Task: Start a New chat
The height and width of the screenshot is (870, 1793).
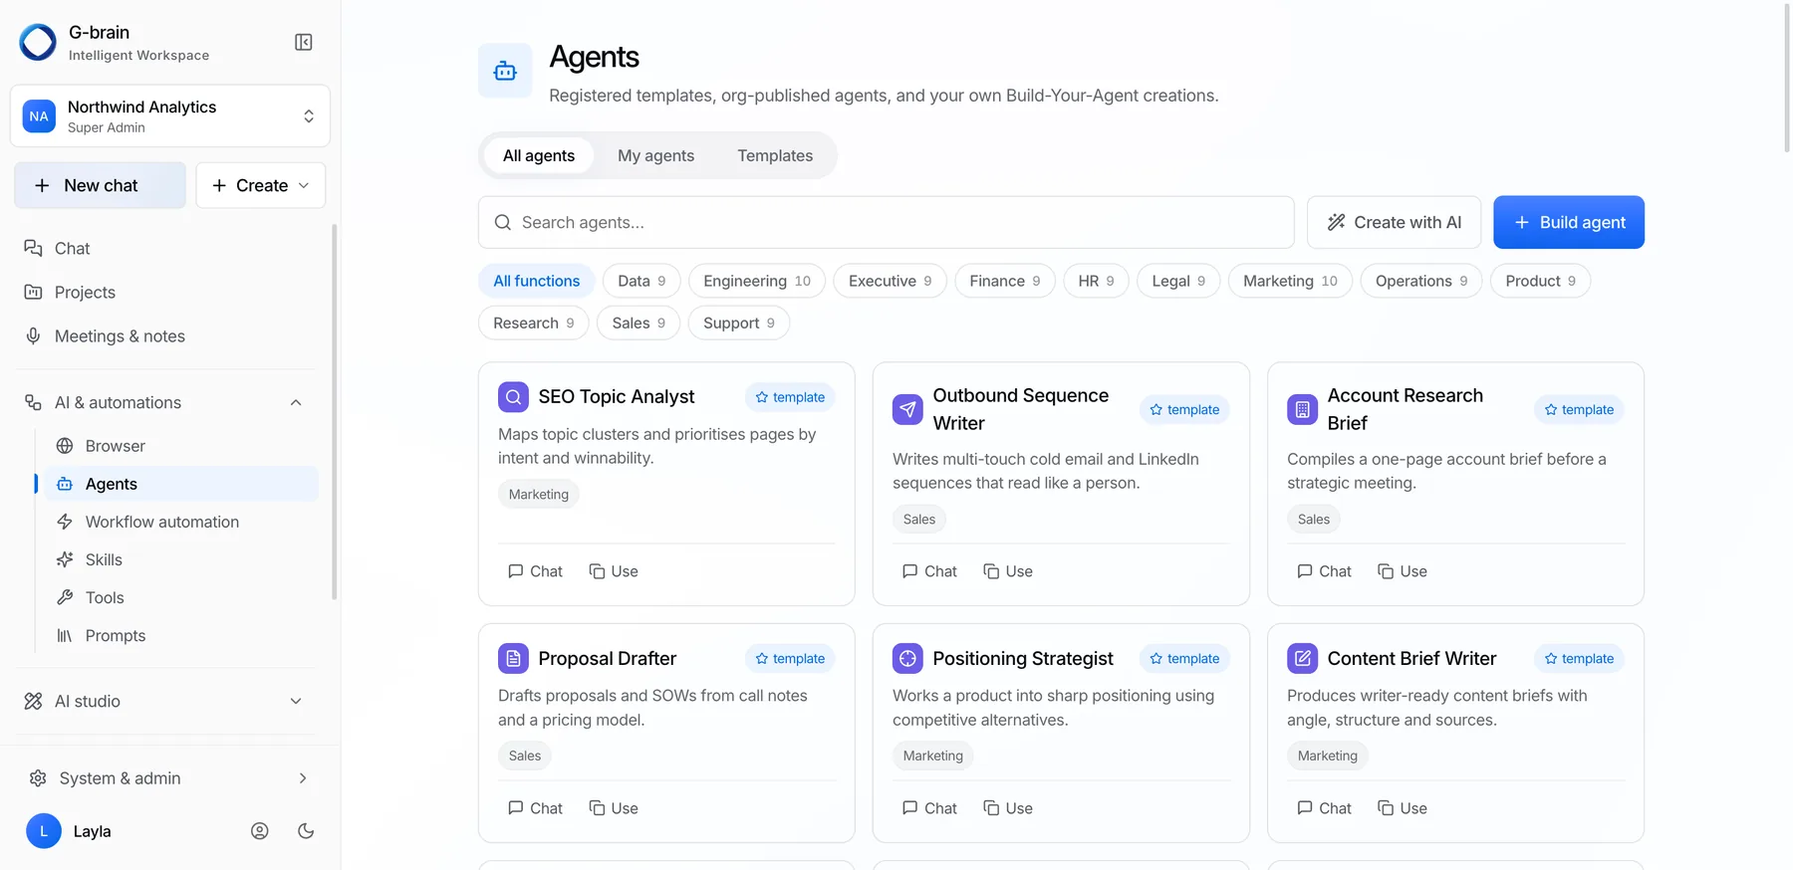Action: 101,185
